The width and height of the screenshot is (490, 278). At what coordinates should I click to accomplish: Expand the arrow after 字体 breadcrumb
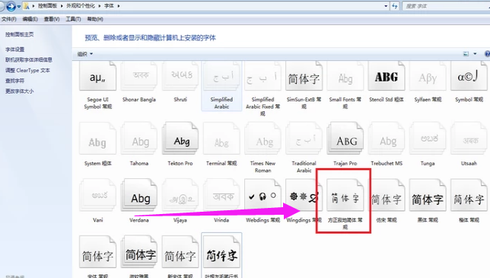[119, 6]
